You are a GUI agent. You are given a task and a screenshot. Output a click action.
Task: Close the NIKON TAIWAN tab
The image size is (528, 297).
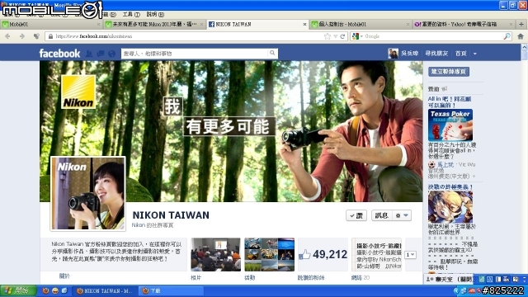click(x=304, y=24)
